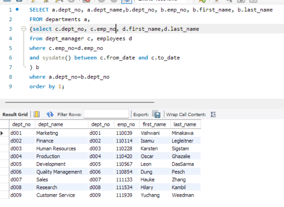Select the Customer Service cell
Viewport: 284px width, 207px height.
(61, 195)
